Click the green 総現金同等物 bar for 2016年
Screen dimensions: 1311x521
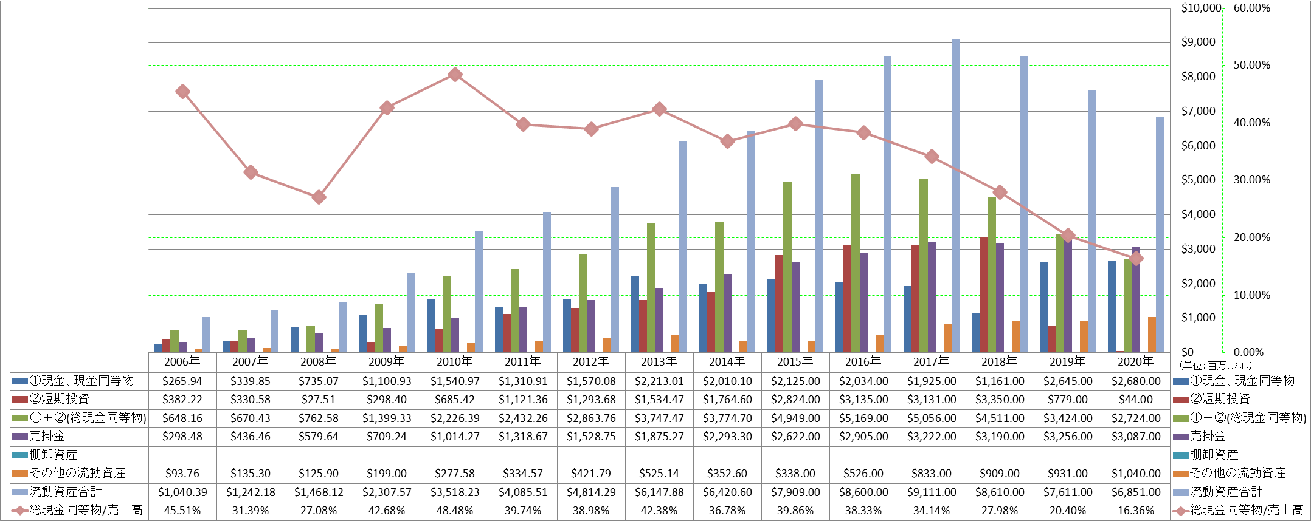[x=856, y=264]
